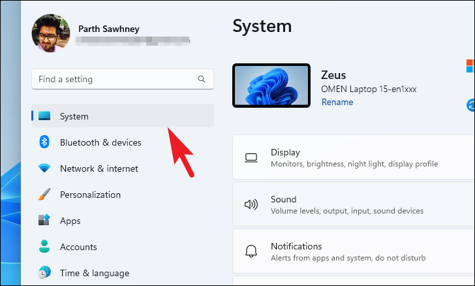Navigate to Apps settings
The height and width of the screenshot is (286, 475).
(x=123, y=221)
